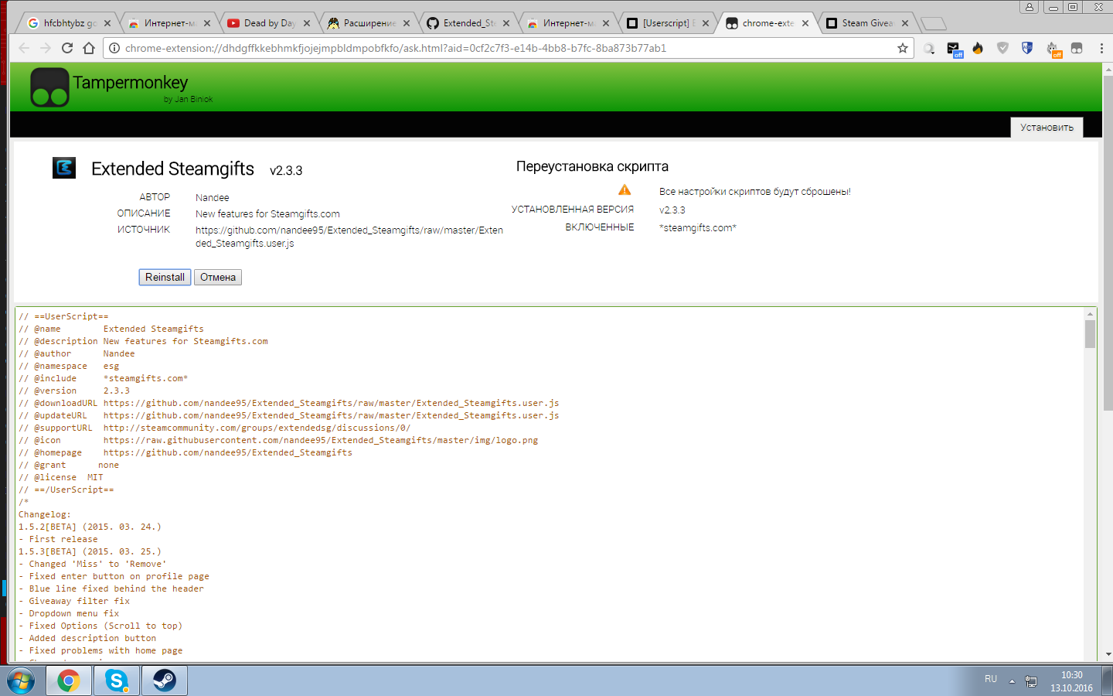Bookmark this page with the star icon
Screen dimensions: 1113x696
(x=903, y=48)
